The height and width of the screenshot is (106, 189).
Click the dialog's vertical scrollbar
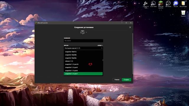tap(133, 54)
